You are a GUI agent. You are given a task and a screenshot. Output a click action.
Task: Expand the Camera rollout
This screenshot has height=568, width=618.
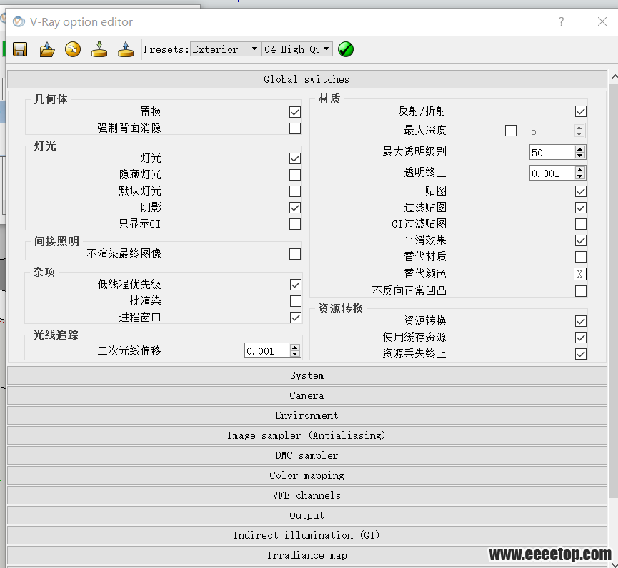pyautogui.click(x=306, y=395)
